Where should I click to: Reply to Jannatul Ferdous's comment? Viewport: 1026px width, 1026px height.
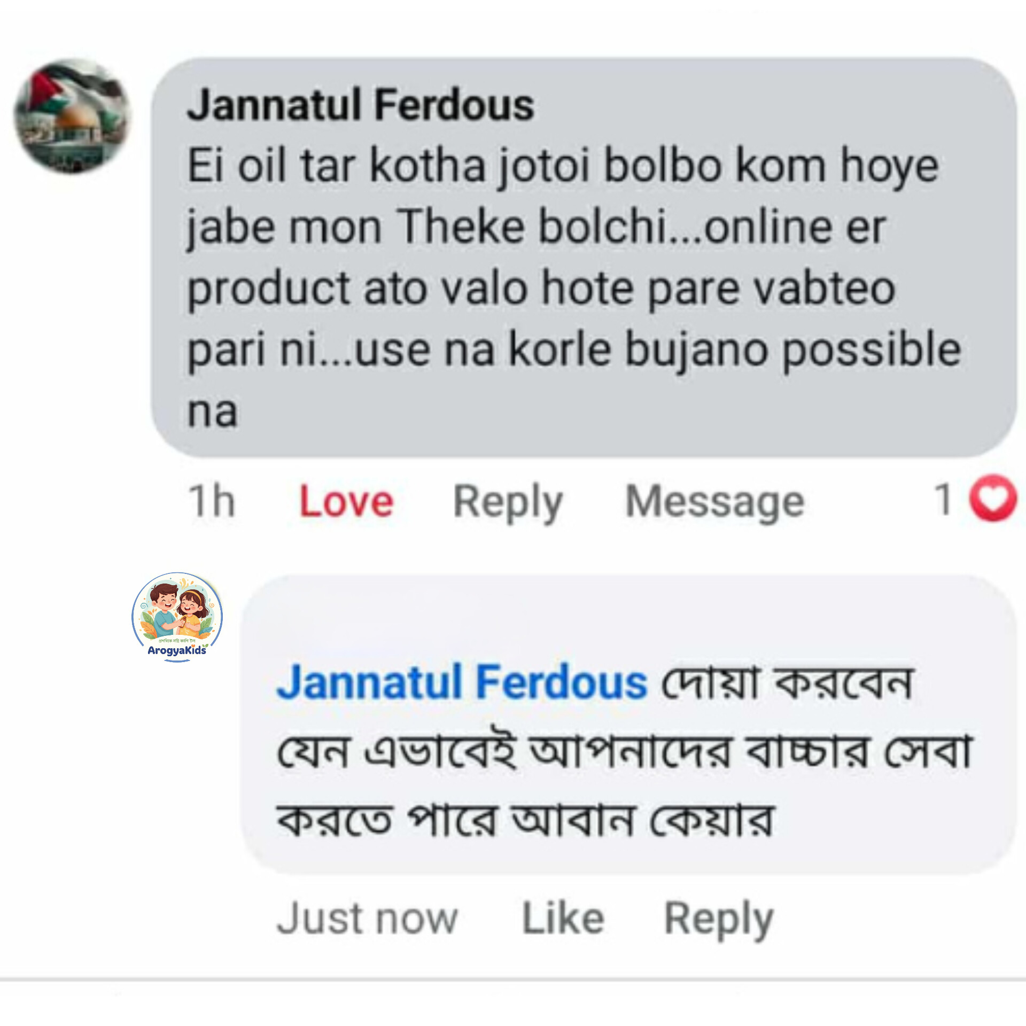coord(508,502)
